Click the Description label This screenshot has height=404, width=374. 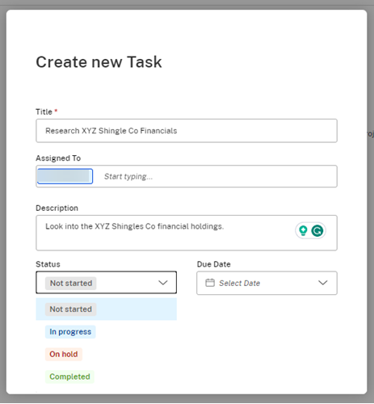click(x=57, y=208)
